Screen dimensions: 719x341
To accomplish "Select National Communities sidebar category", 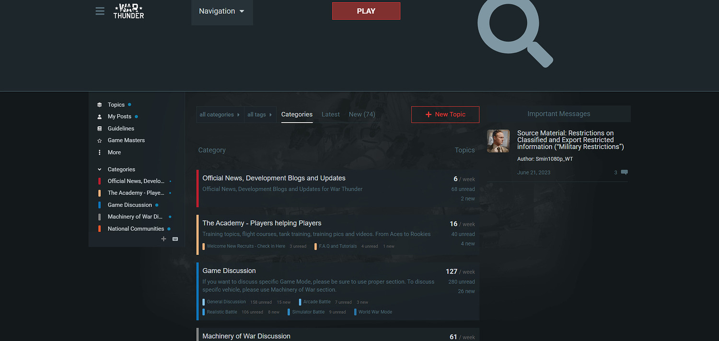I will click(x=136, y=229).
